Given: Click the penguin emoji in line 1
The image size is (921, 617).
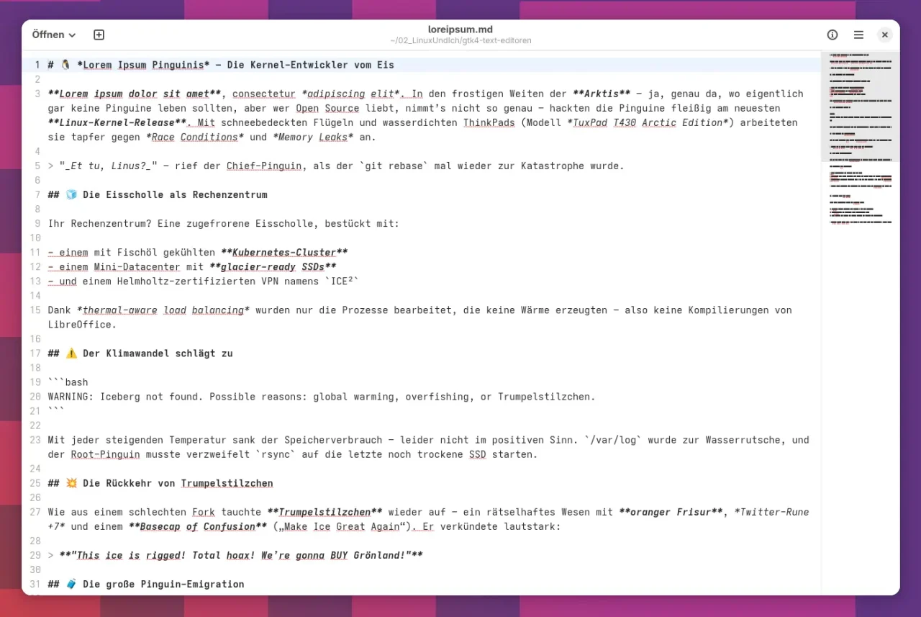Looking at the screenshot, I should (x=65, y=65).
